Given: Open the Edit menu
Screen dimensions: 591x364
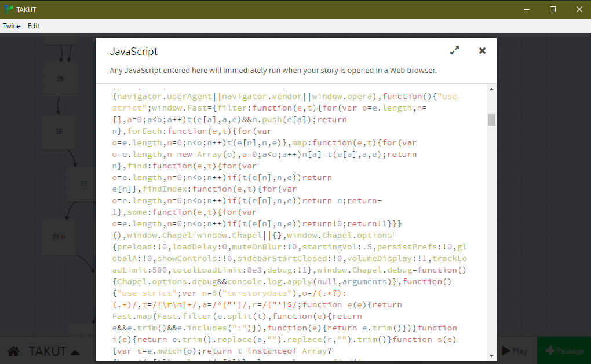Looking at the screenshot, I should tap(34, 26).
